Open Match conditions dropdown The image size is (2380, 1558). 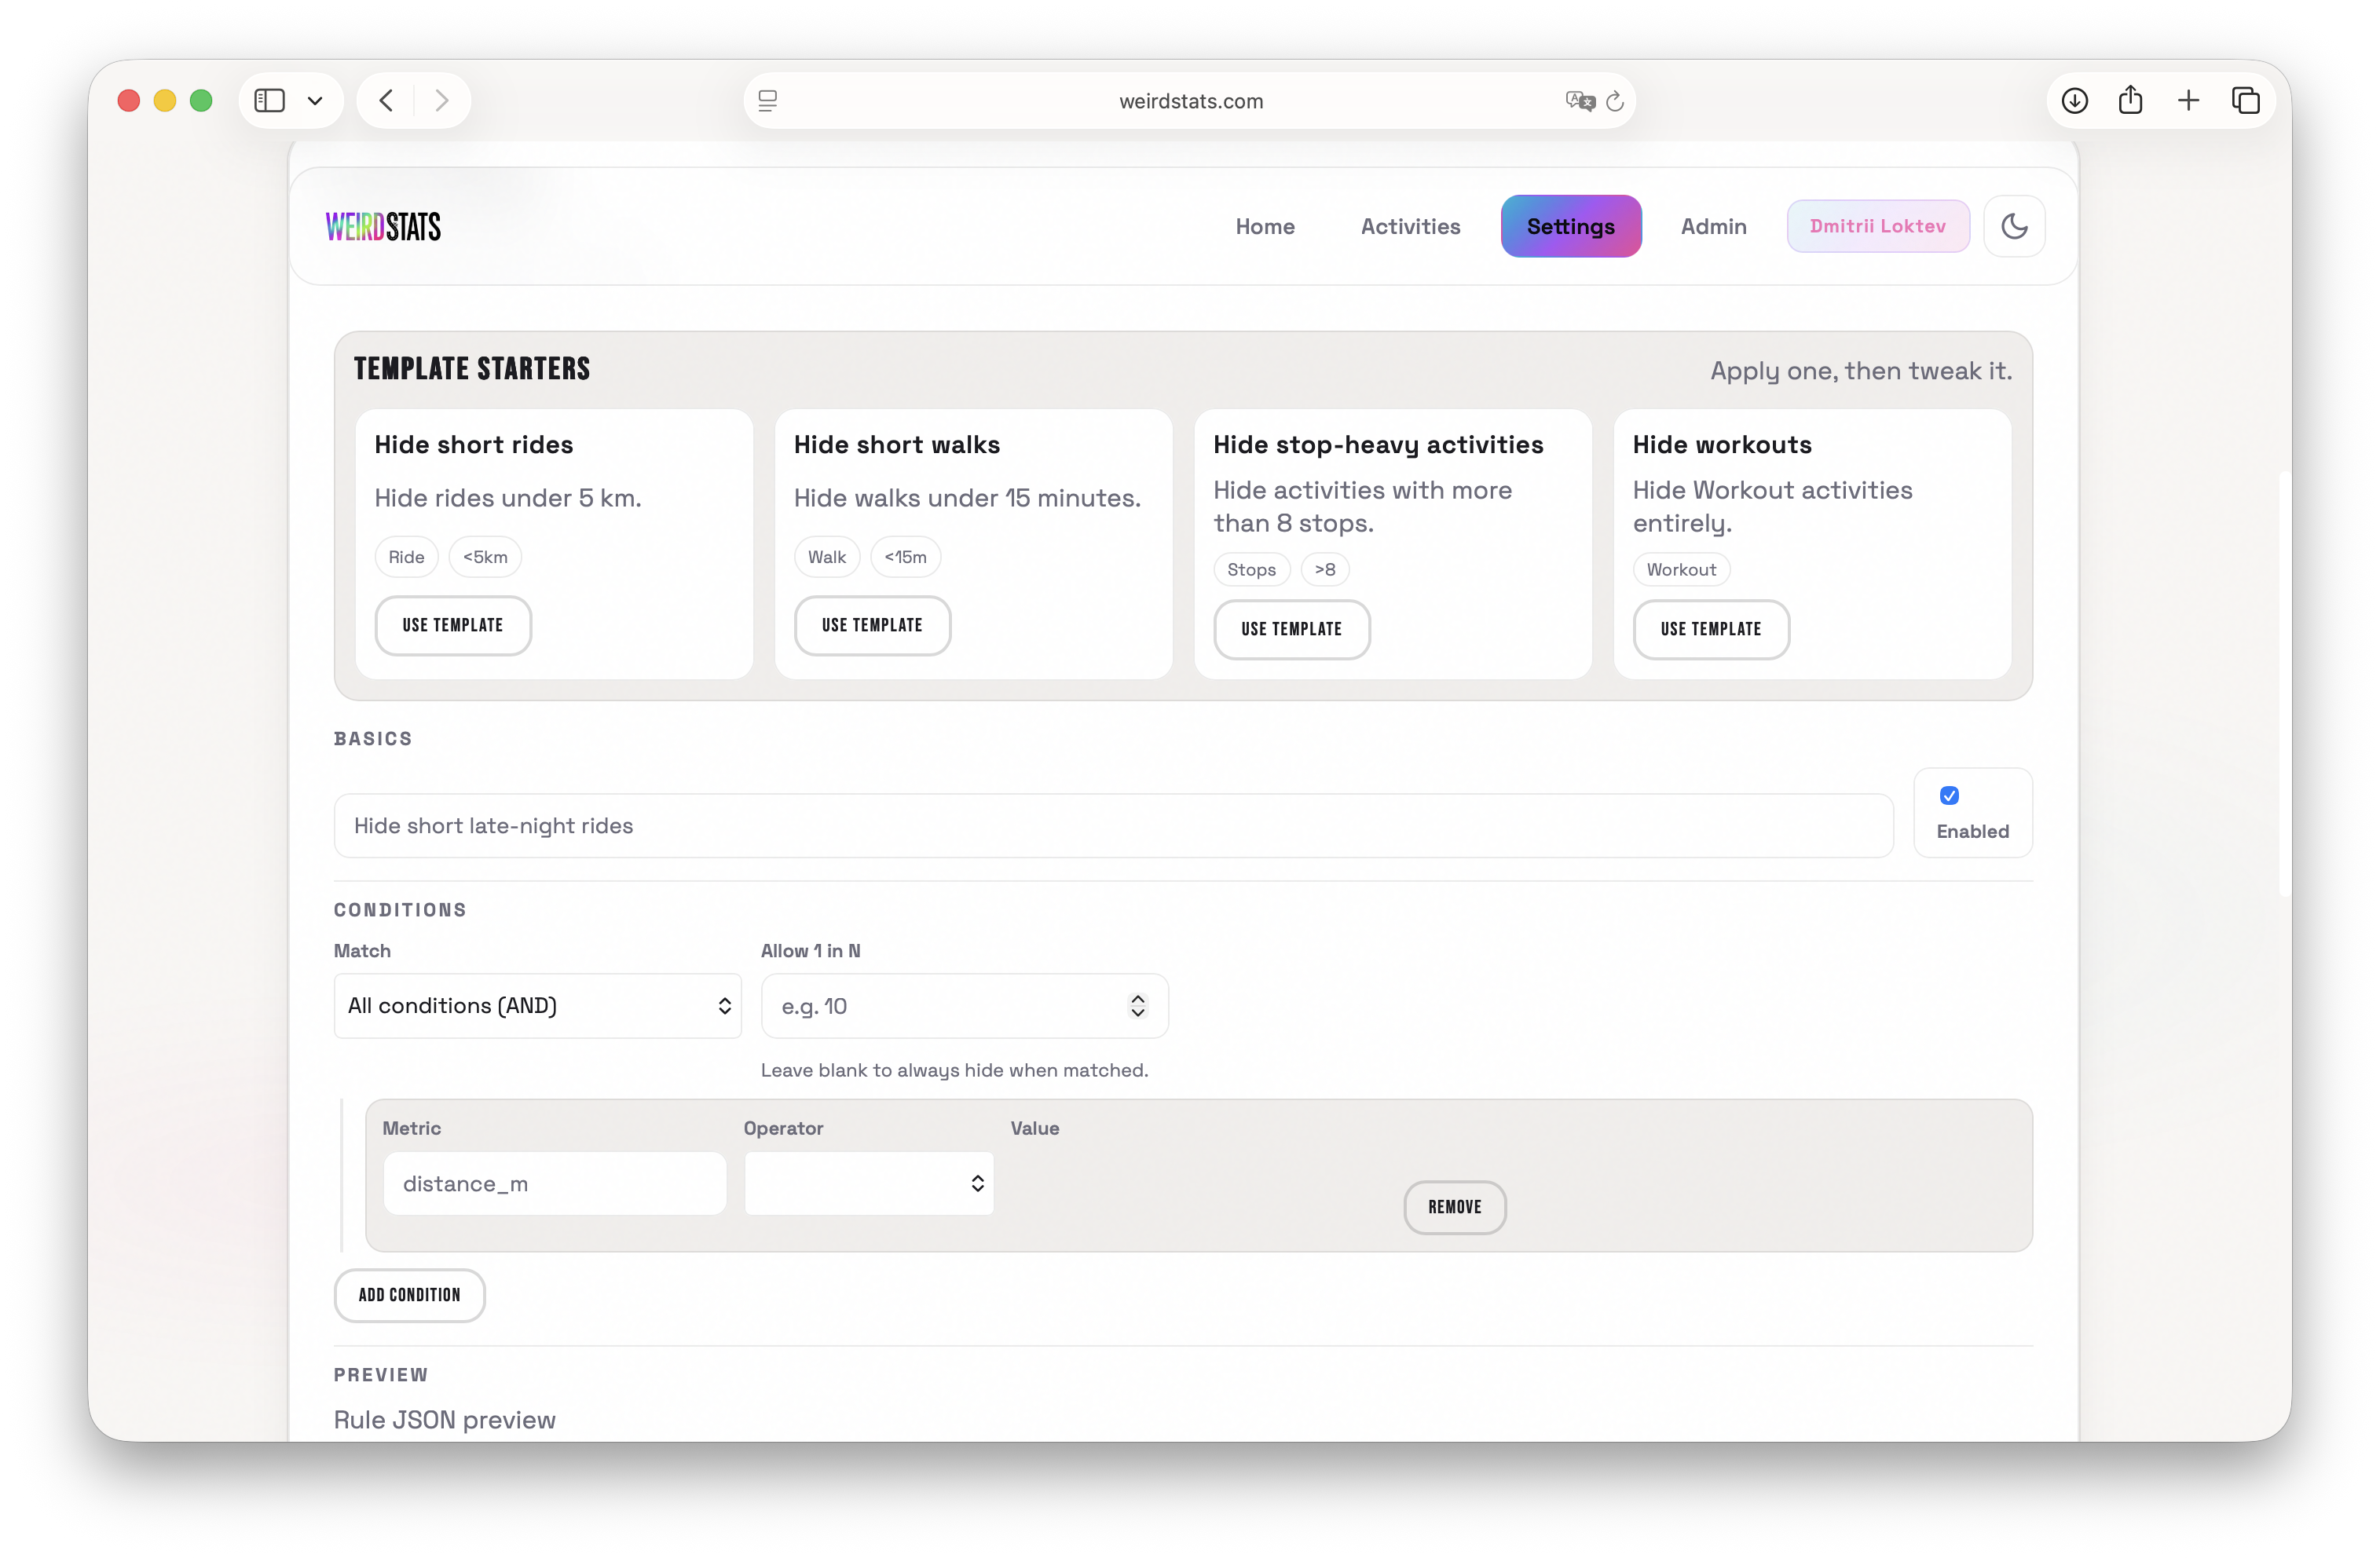(537, 1006)
